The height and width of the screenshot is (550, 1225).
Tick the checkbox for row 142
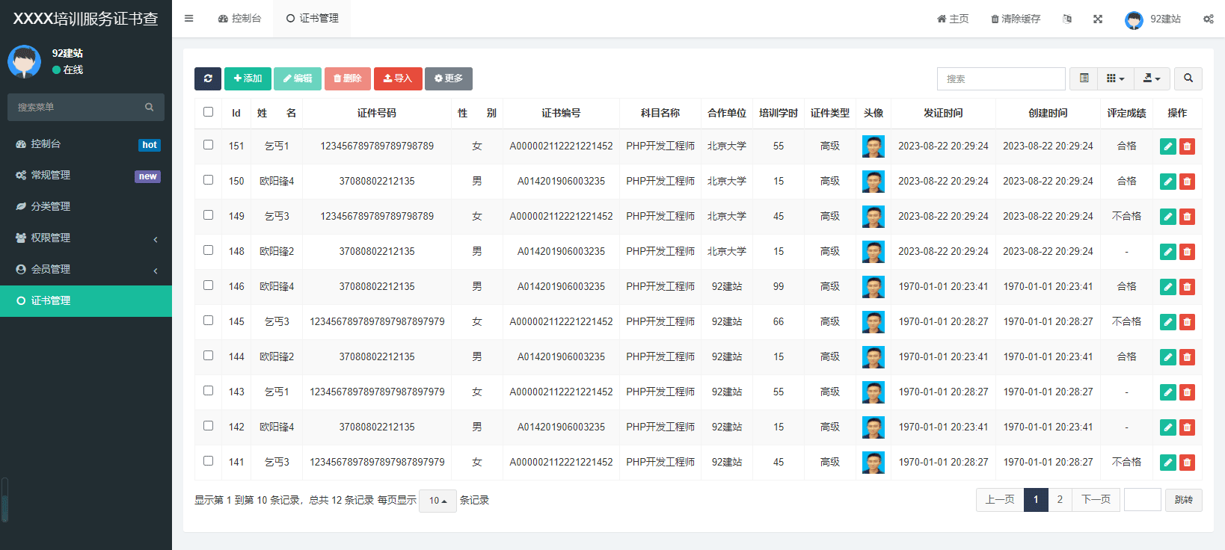[x=209, y=426]
